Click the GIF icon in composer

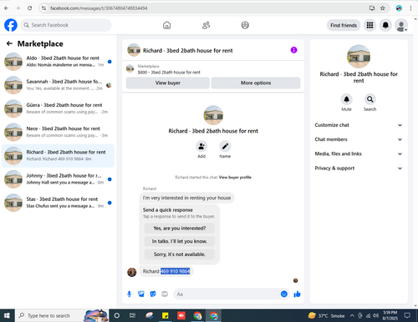165,294
